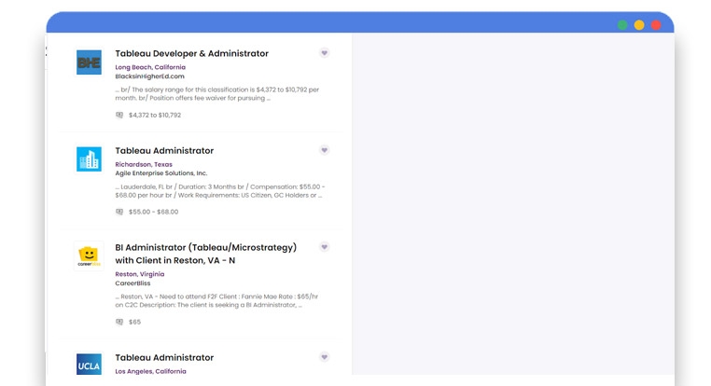Click the heart icon on the UCLA listing

tap(324, 357)
